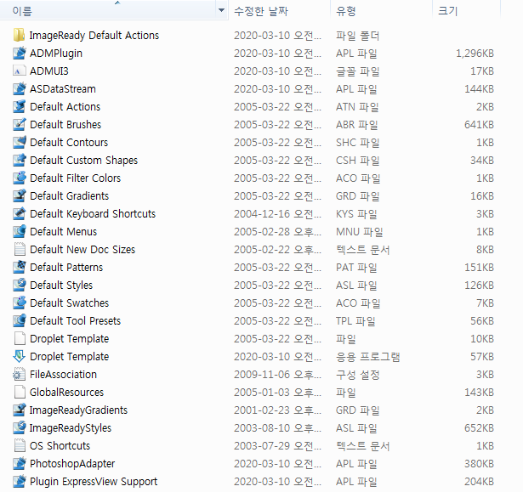Select the Default Menus file icon
This screenshot has width=523, height=492.
[20, 231]
